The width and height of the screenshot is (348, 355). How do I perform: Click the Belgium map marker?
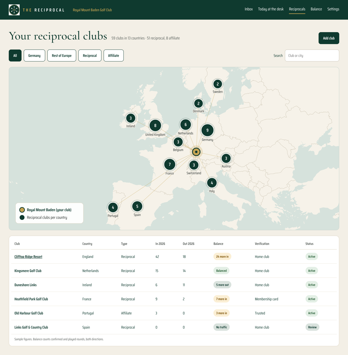[178, 142]
